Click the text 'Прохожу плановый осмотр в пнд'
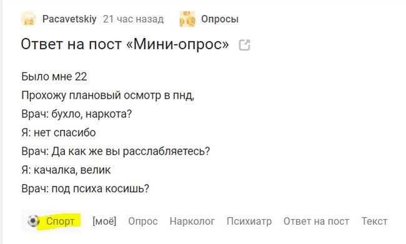 pyautogui.click(x=107, y=95)
